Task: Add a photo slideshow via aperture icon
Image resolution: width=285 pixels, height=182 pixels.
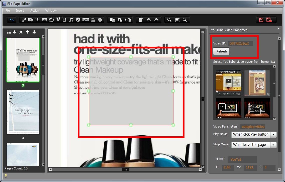Action: coord(51,20)
